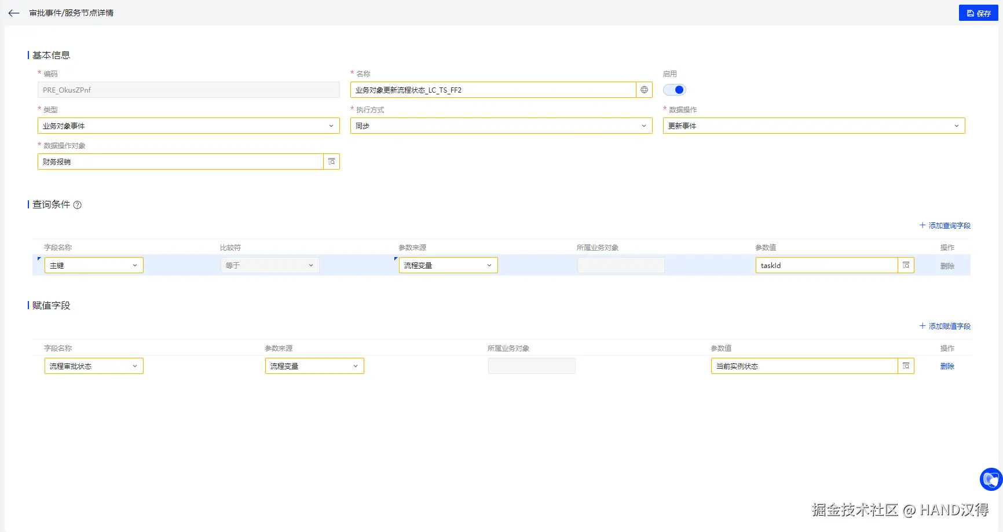This screenshot has width=1003, height=532.
Task: Open lookup icon for 数据操作对象 field
Action: coord(331,162)
